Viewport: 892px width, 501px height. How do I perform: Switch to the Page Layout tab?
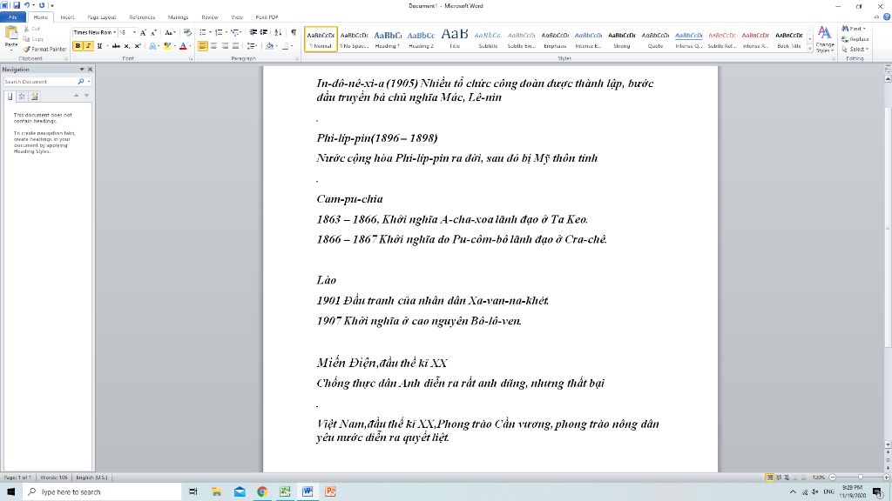101,17
